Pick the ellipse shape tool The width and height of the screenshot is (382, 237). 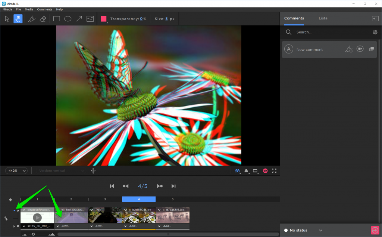pos(68,19)
